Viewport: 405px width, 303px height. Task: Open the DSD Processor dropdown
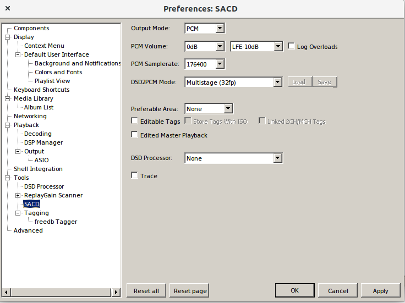(278, 158)
